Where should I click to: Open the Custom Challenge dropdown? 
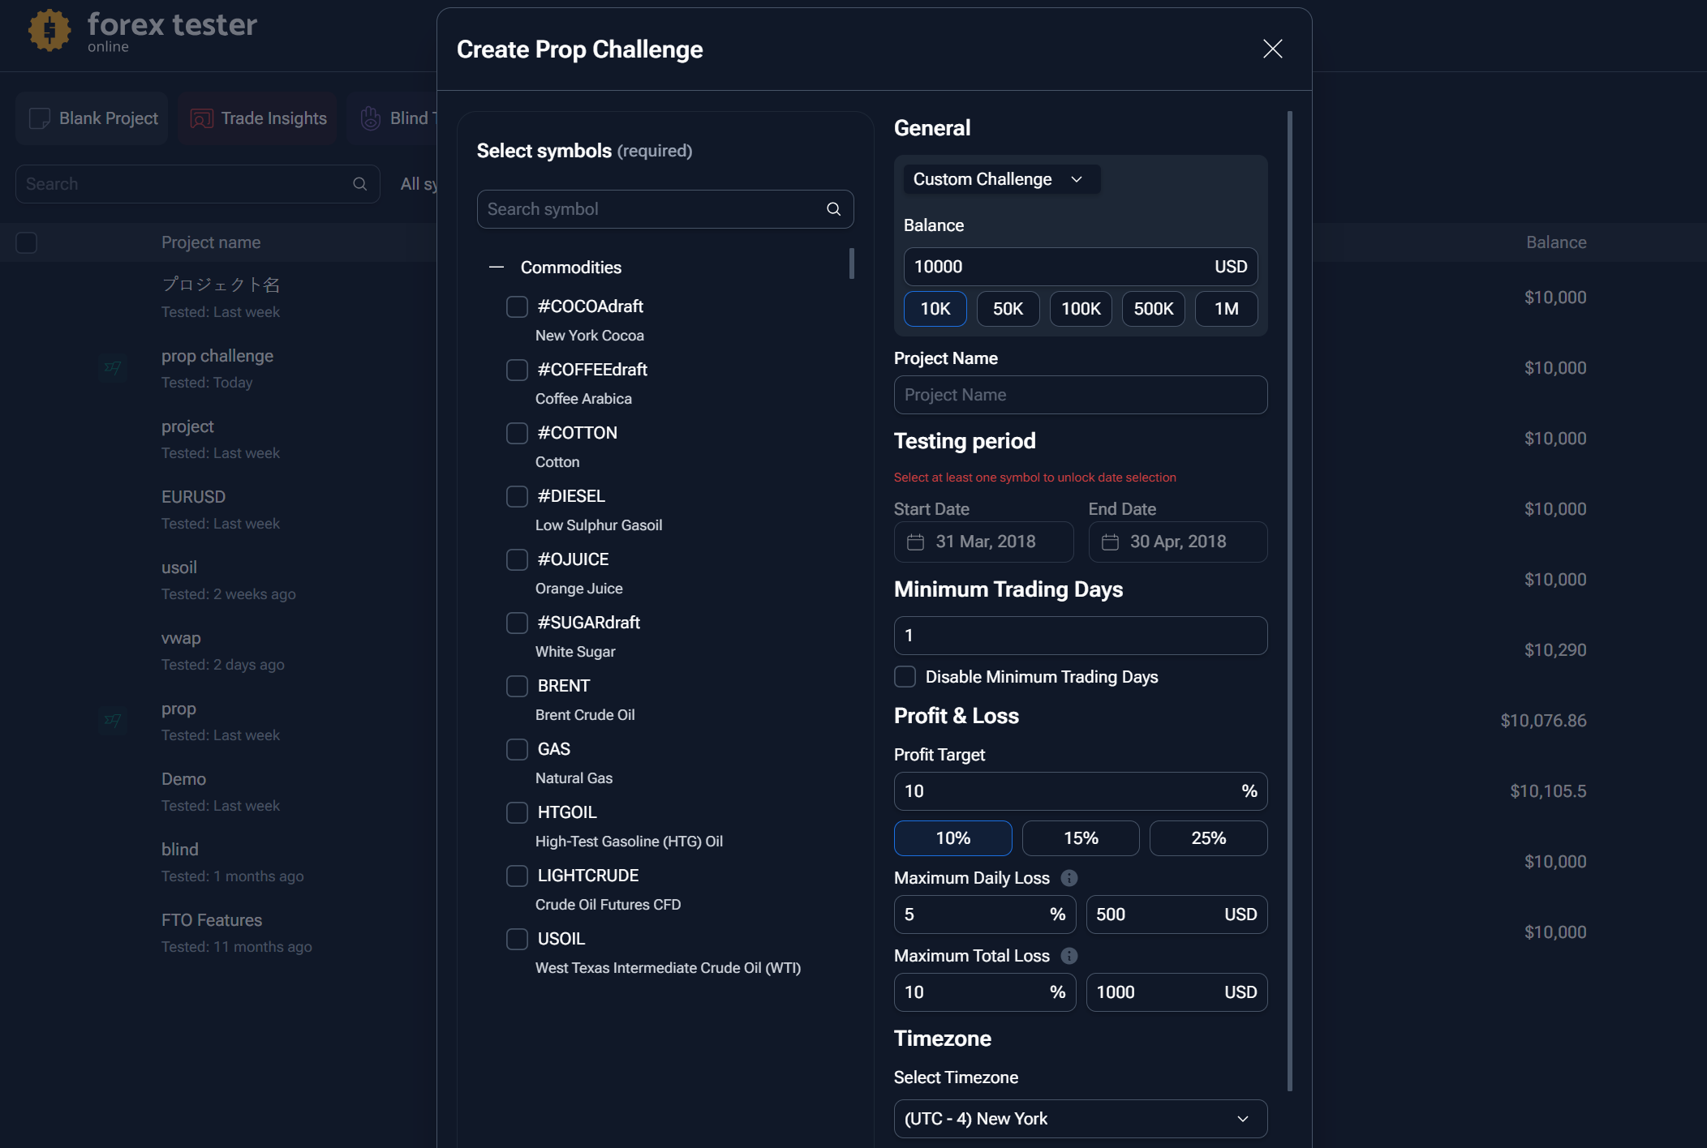1002,179
